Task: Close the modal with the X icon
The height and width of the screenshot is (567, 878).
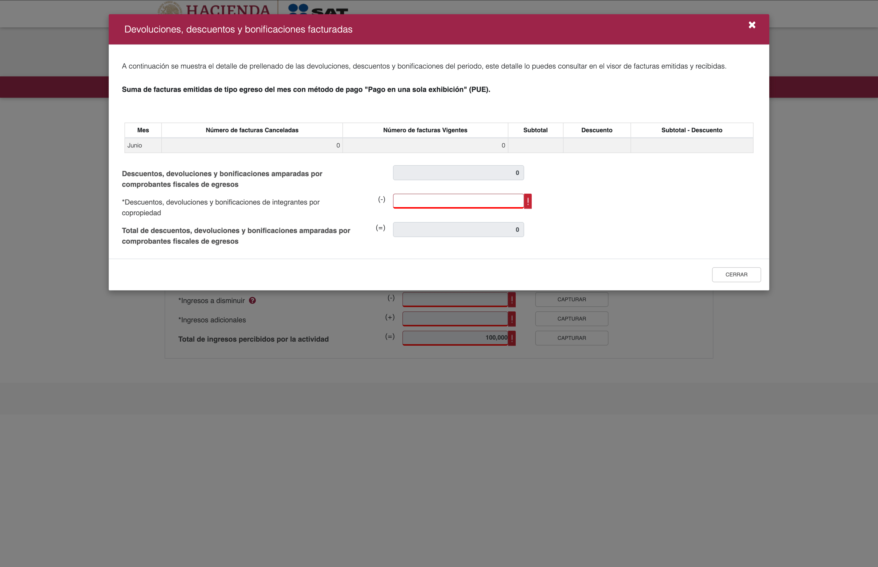Action: coord(752,25)
